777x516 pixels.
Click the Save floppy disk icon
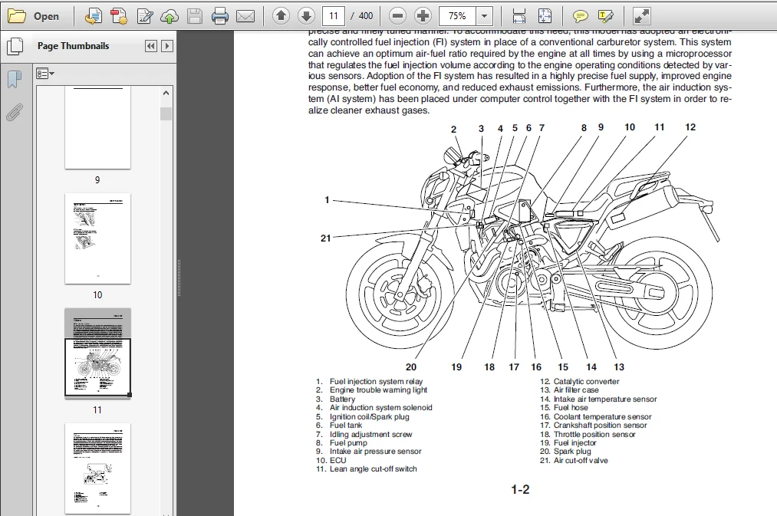pyautogui.click(x=195, y=16)
